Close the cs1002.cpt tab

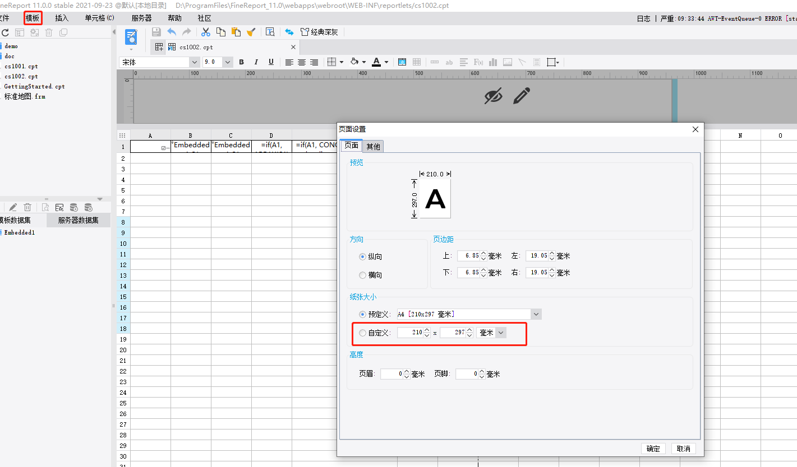[293, 47]
